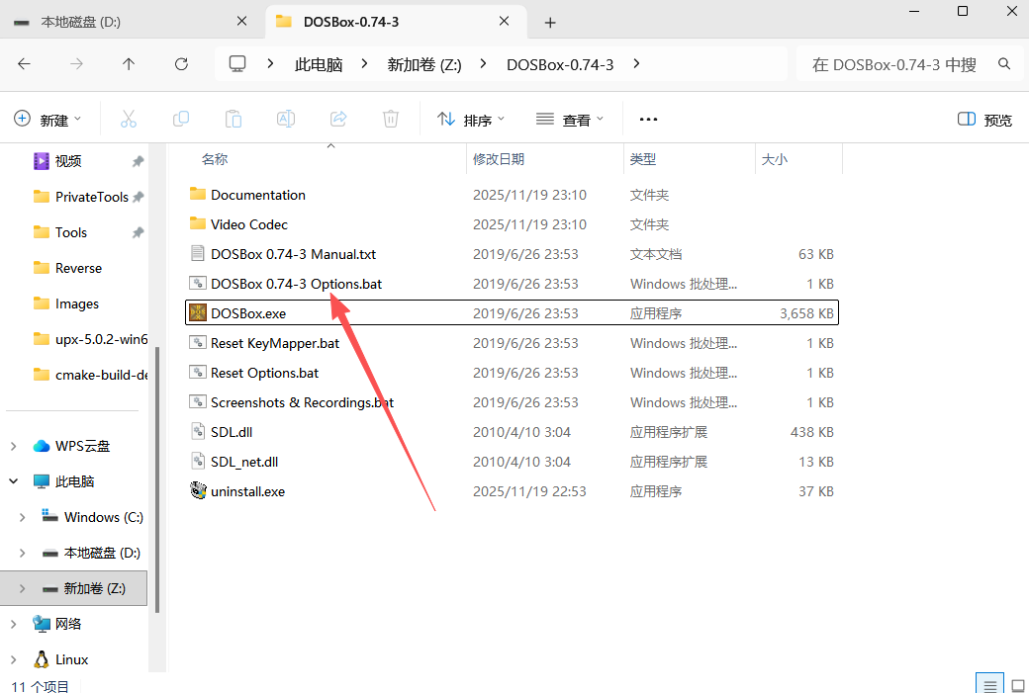
Task: Sort files by 修改日期 column header
Action: pos(499,159)
